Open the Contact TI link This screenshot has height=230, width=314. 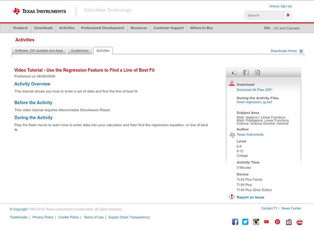[269, 208]
